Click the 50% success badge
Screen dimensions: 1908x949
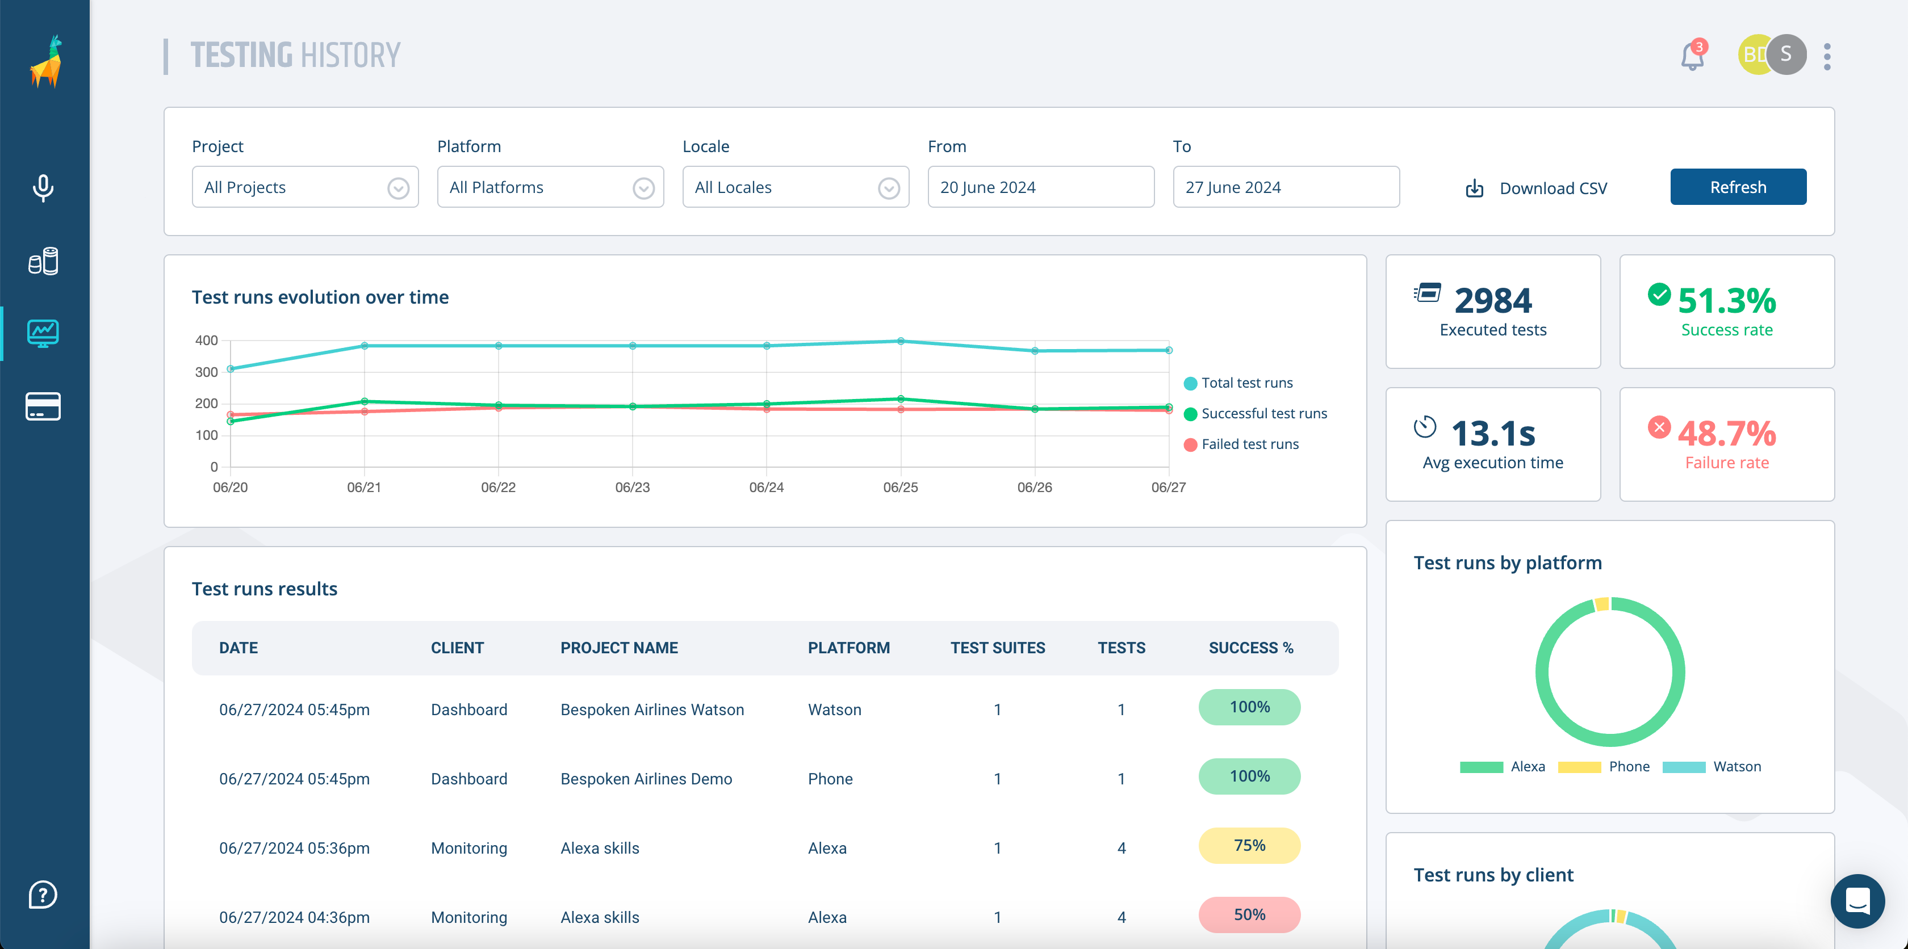tap(1249, 915)
